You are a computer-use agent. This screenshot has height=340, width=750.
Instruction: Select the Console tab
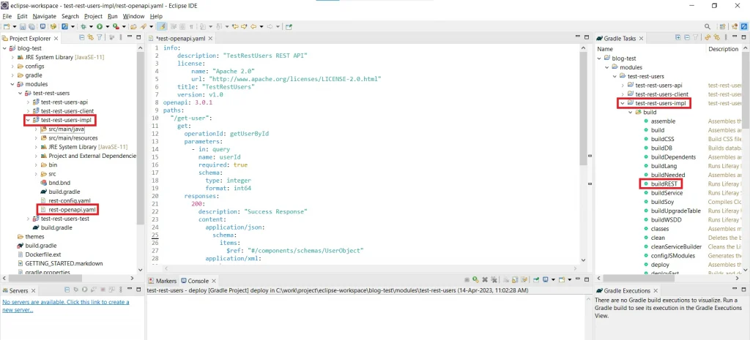pyautogui.click(x=198, y=281)
